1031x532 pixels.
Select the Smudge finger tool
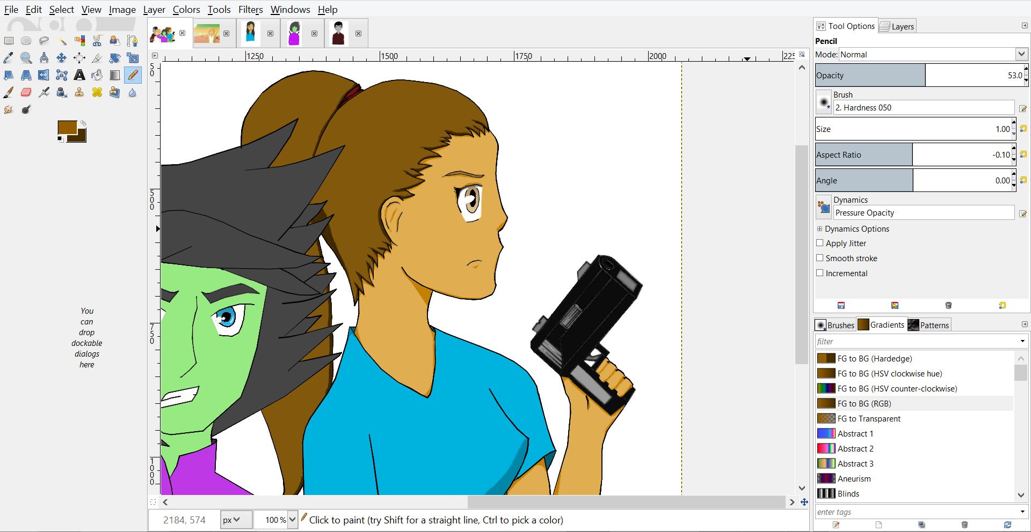9,109
